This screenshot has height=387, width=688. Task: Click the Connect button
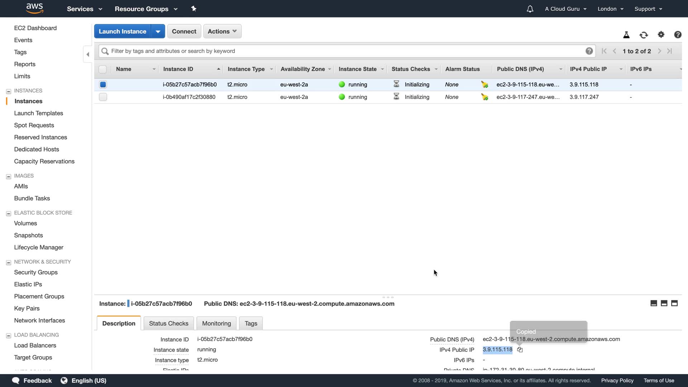coord(184,32)
